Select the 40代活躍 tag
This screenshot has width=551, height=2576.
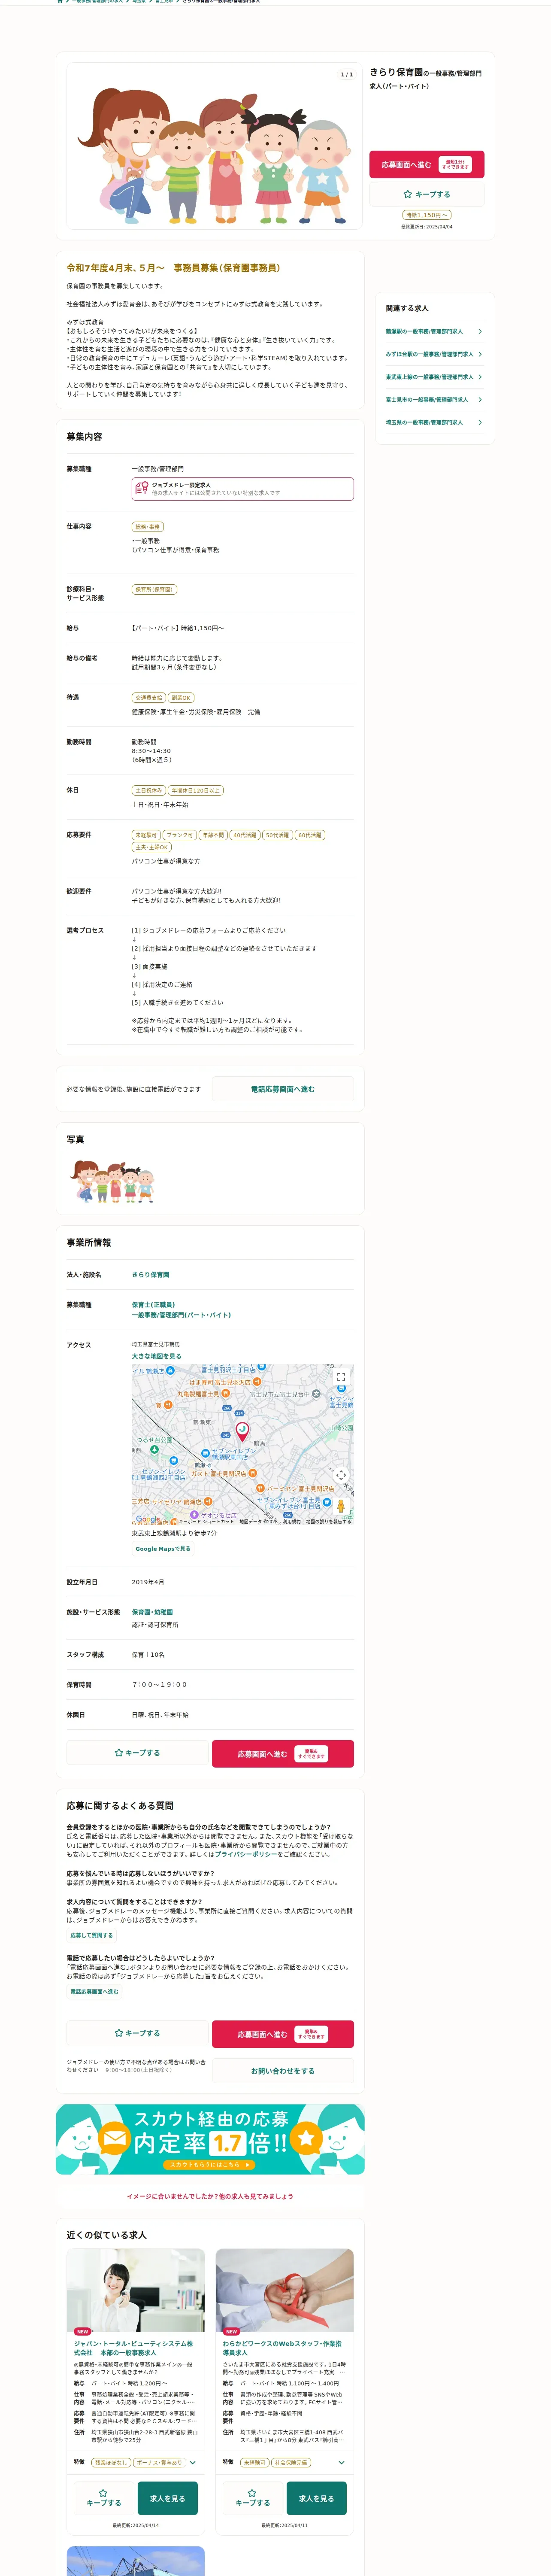click(x=245, y=835)
